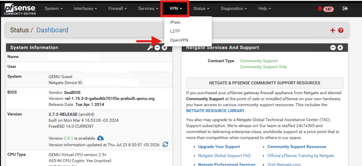
Task: Open the Interfaces dropdown menu
Action: pyautogui.click(x=86, y=8)
